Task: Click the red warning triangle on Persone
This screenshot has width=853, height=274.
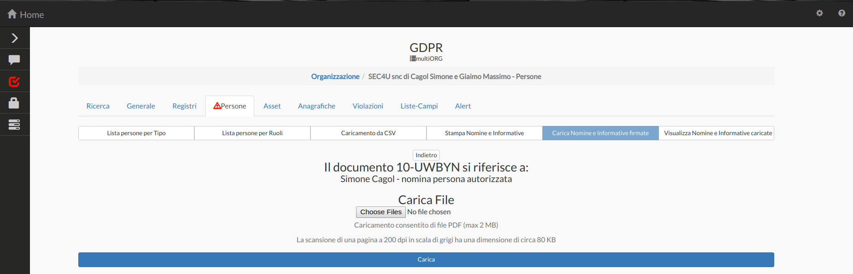Action: click(217, 106)
